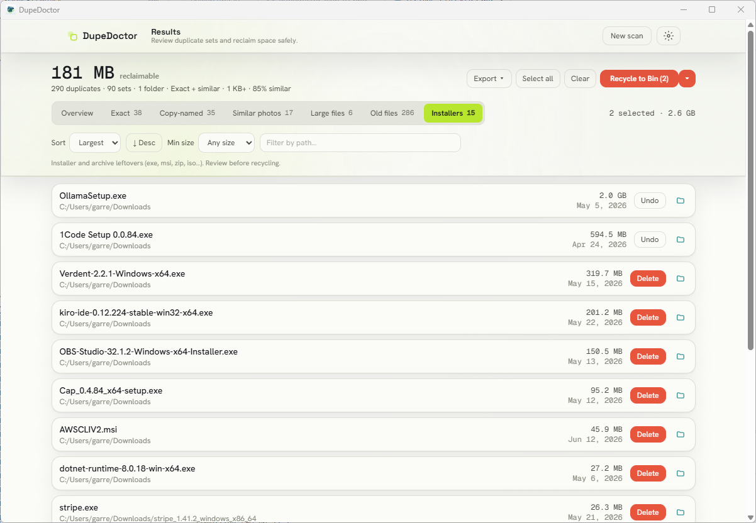Click the 181 MB reclaimable heading
756x523 pixels.
coord(105,74)
